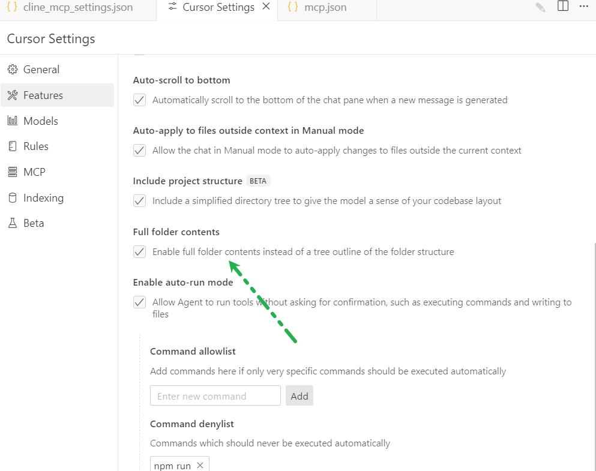
Task: Click the wrench icon beside Features
Action: click(12, 95)
